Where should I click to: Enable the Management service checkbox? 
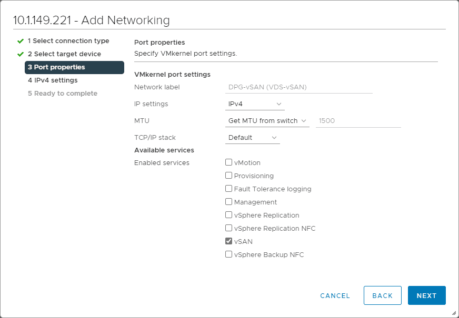[229, 202]
